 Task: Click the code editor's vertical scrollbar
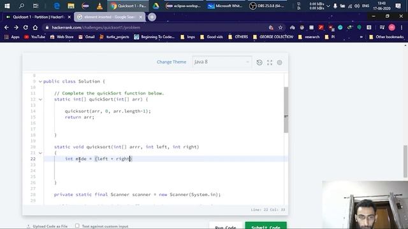click(x=286, y=110)
